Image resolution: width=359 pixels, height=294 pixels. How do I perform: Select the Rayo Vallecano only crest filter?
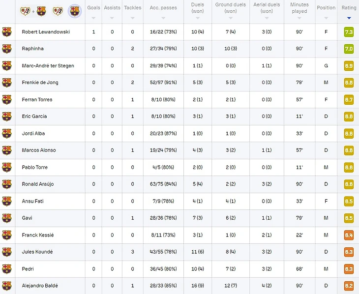tap(58, 11)
